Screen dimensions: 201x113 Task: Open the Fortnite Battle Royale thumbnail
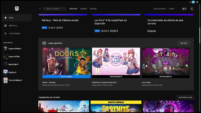point(116,106)
